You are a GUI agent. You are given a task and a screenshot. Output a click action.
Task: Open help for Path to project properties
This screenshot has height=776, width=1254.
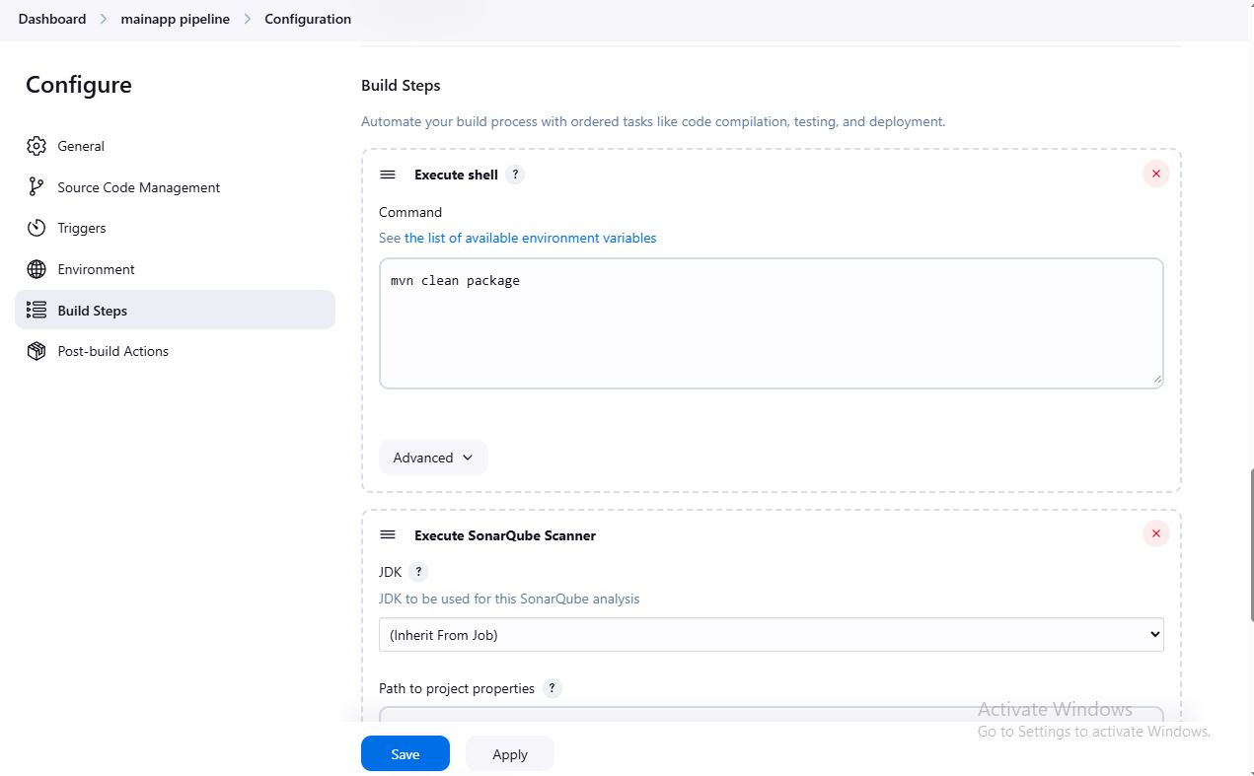click(553, 688)
